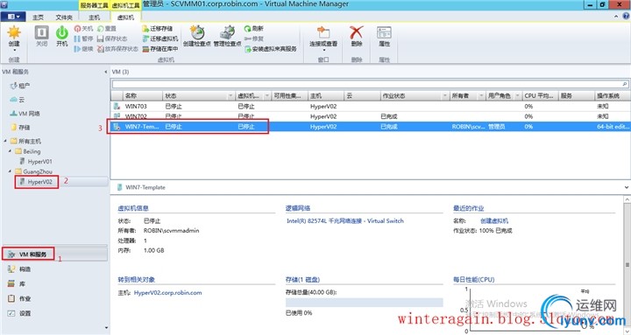This screenshot has height=335, width=631.
Task: Click 管理检查点 manage checkpoints icon
Action: (227, 33)
